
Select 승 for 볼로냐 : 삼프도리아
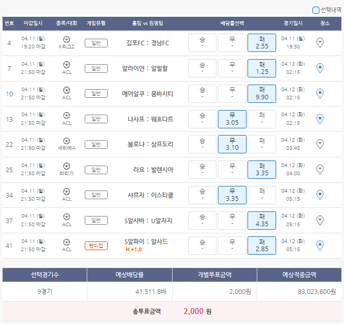click(202, 144)
